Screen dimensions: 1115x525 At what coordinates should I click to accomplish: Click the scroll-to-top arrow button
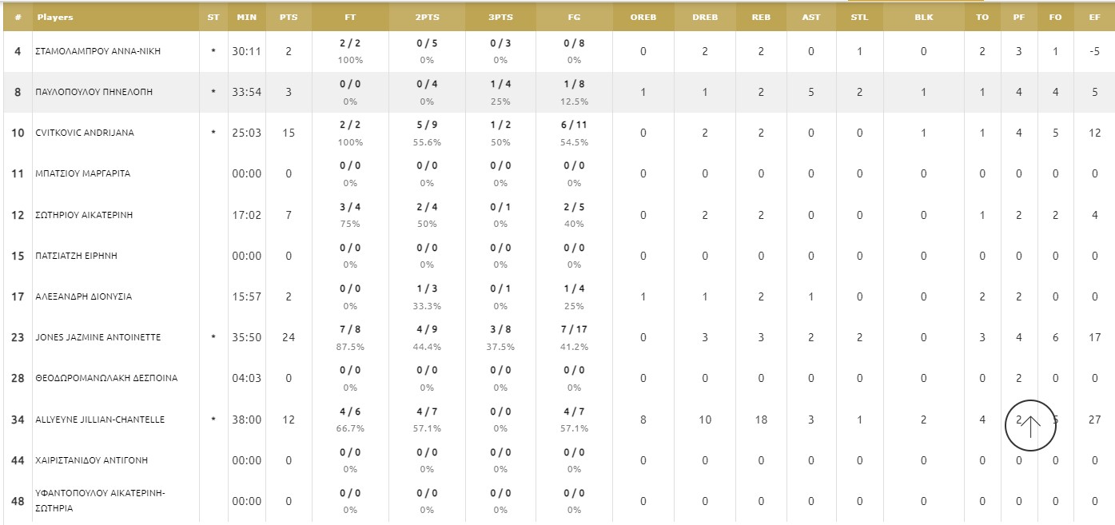coord(1030,425)
